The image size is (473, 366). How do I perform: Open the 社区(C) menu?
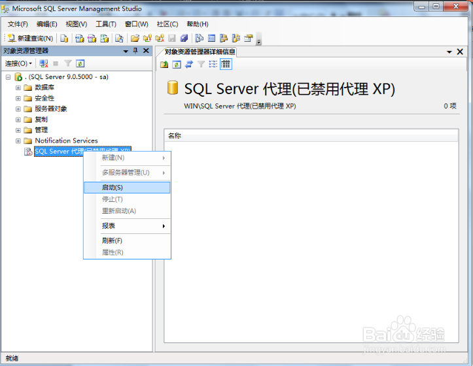(167, 24)
